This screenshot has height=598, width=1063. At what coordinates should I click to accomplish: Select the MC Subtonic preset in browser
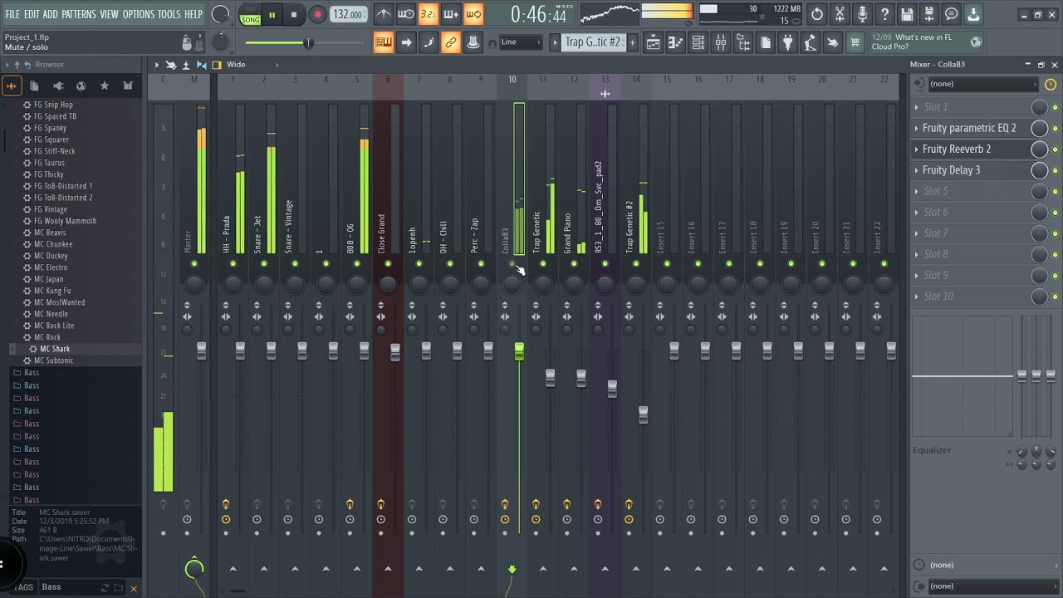click(x=54, y=360)
